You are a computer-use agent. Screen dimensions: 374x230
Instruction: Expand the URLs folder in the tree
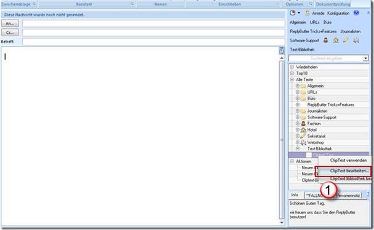[x=298, y=92]
